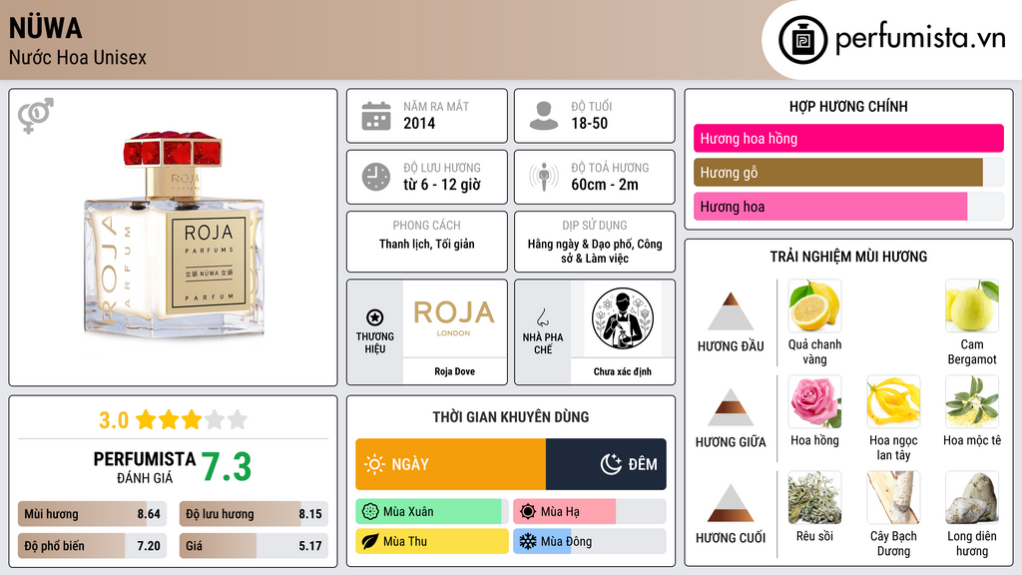Click the 60cm - 2m projection value
Screen dimensions: 1022x575
pyautogui.click(x=605, y=185)
